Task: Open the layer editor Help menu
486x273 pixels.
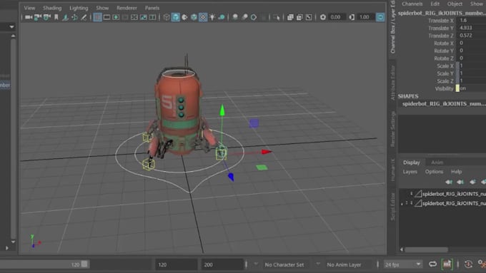Action: [x=456, y=172]
